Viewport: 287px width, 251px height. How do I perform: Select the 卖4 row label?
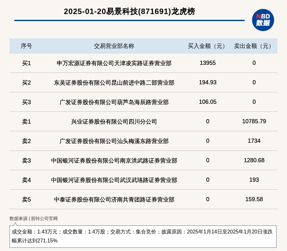pyautogui.click(x=26, y=180)
